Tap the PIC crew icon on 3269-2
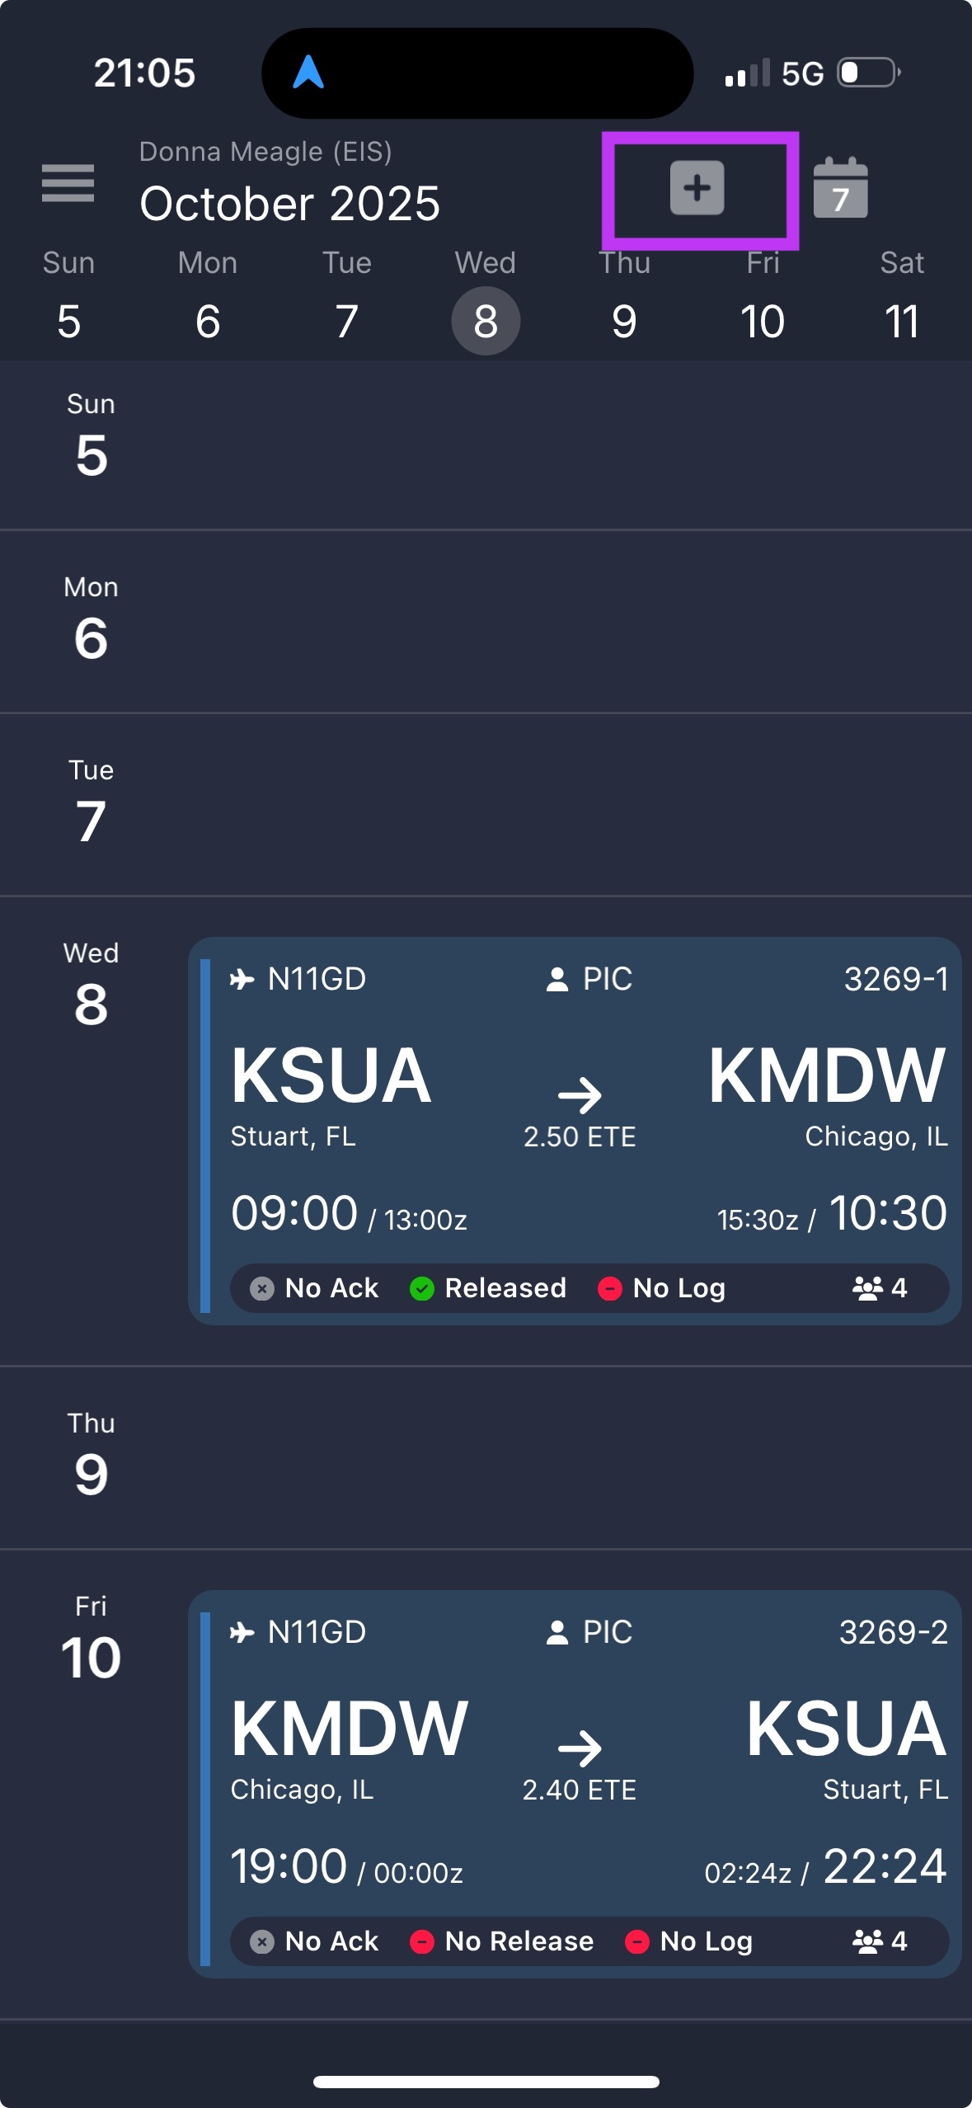The width and height of the screenshot is (972, 2108). tap(558, 1632)
